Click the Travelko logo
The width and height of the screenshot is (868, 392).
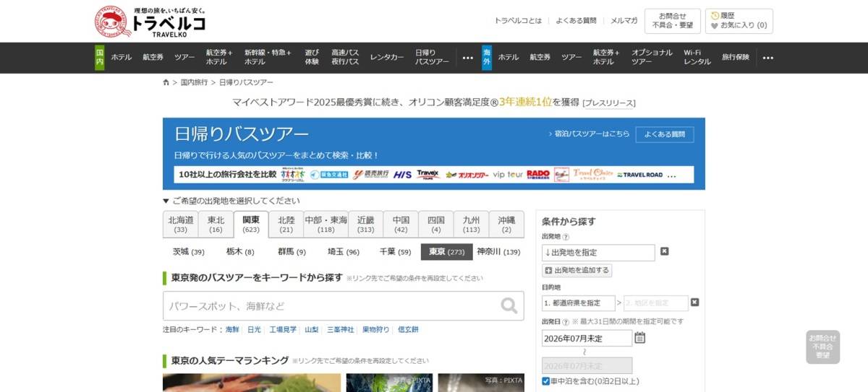point(150,22)
